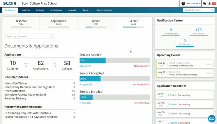Open the Students menu

pos(26,10)
